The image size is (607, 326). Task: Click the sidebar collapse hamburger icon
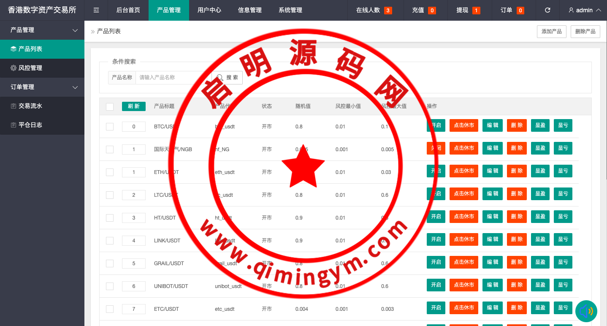[96, 10]
